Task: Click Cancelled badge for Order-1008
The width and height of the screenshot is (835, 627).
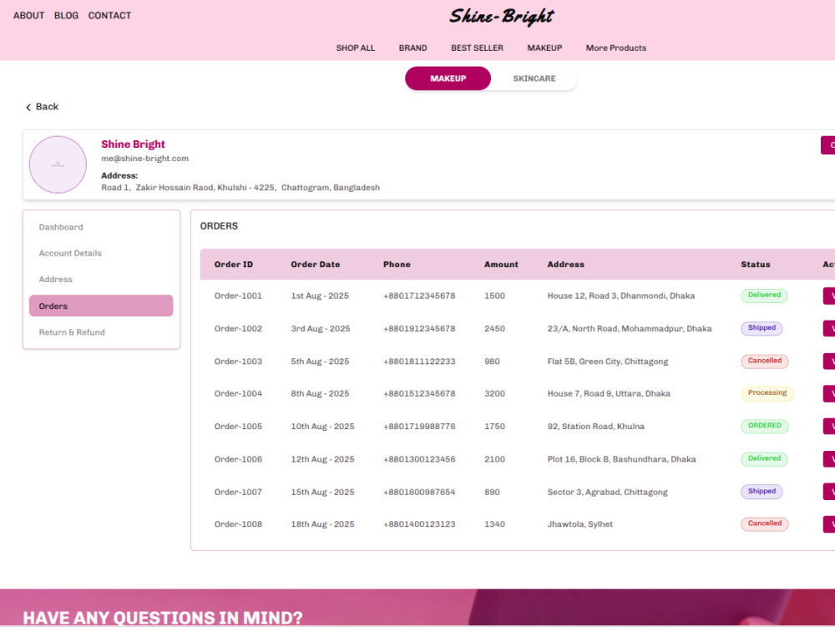Action: coord(765,523)
